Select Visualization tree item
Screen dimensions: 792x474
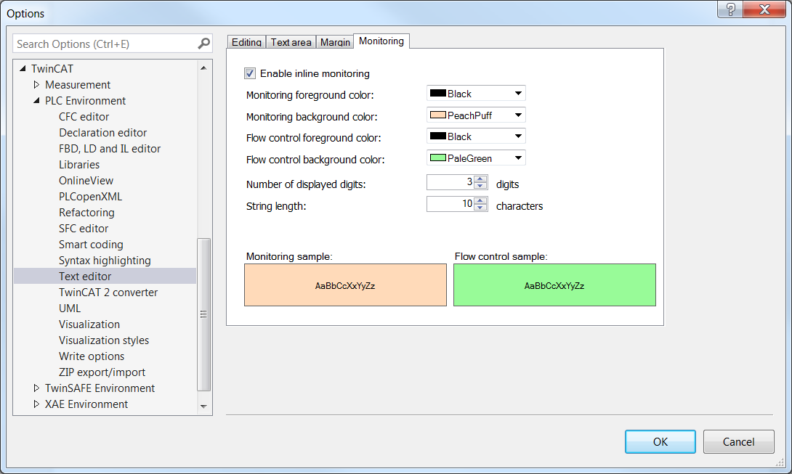click(89, 324)
